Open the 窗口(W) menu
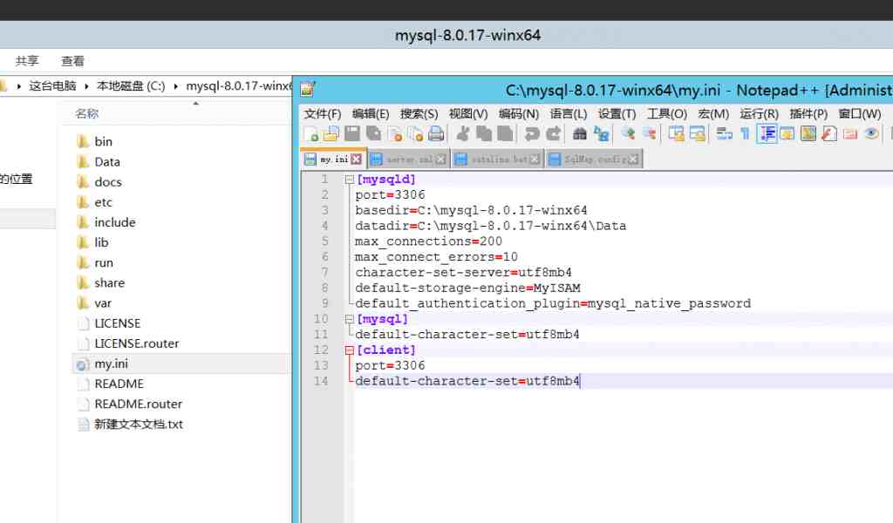 point(860,114)
